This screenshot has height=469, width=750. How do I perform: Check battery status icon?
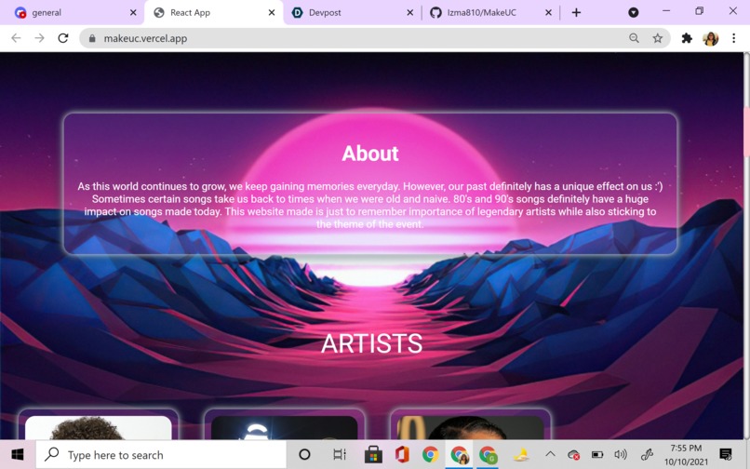(597, 454)
